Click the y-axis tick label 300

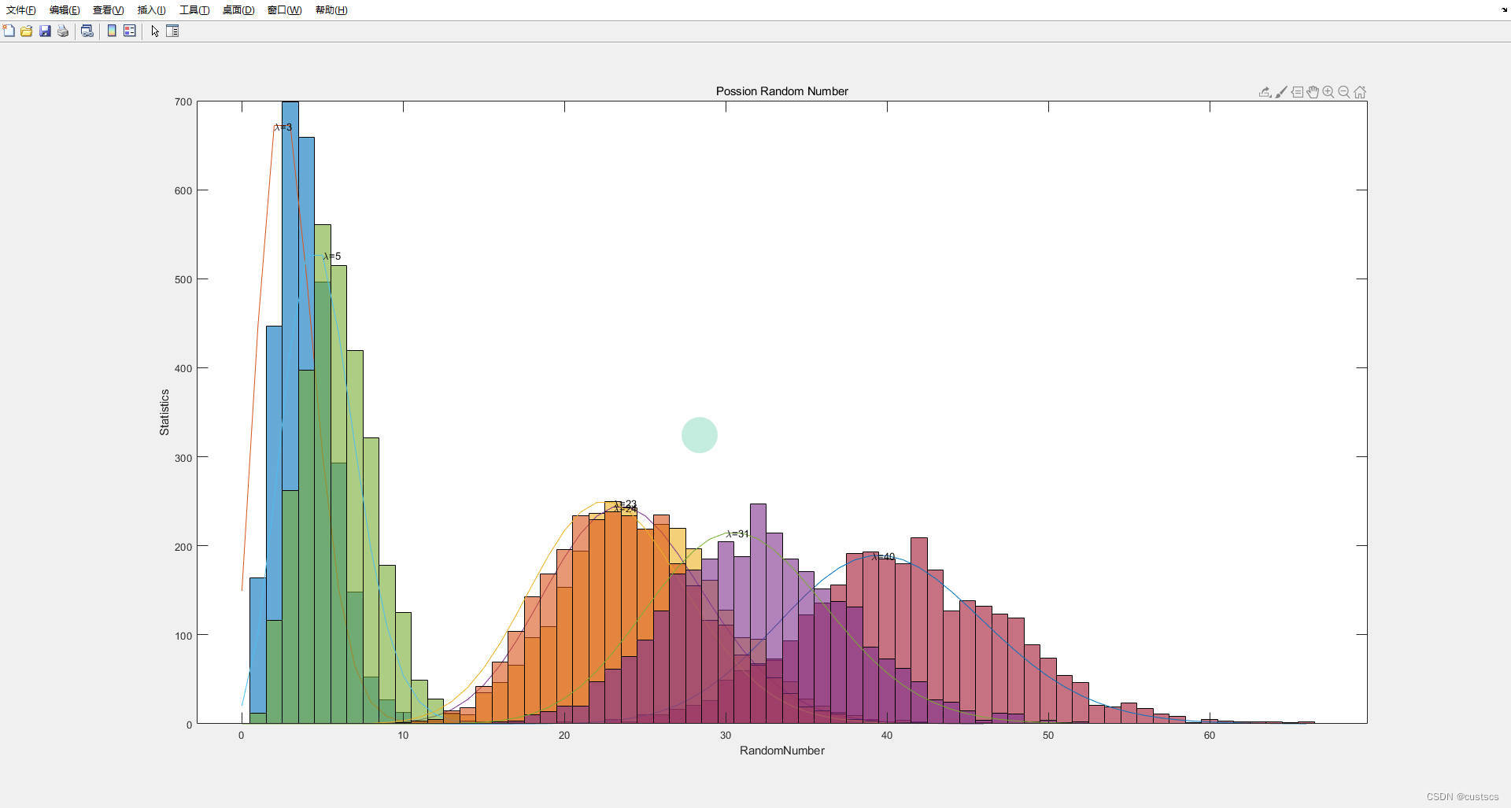pyautogui.click(x=183, y=458)
